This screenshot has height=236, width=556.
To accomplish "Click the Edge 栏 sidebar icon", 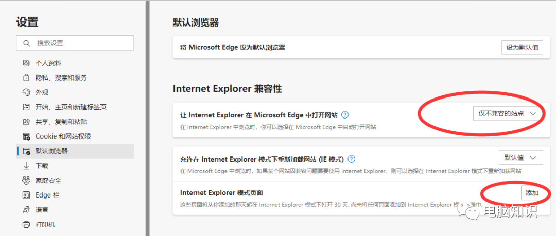I will [x=26, y=195].
